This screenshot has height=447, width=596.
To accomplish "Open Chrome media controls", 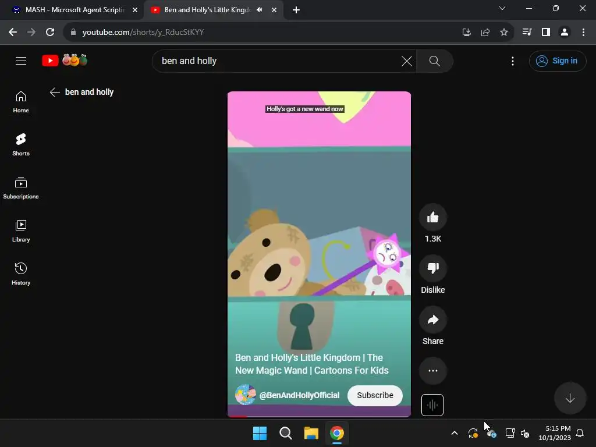I will [527, 33].
